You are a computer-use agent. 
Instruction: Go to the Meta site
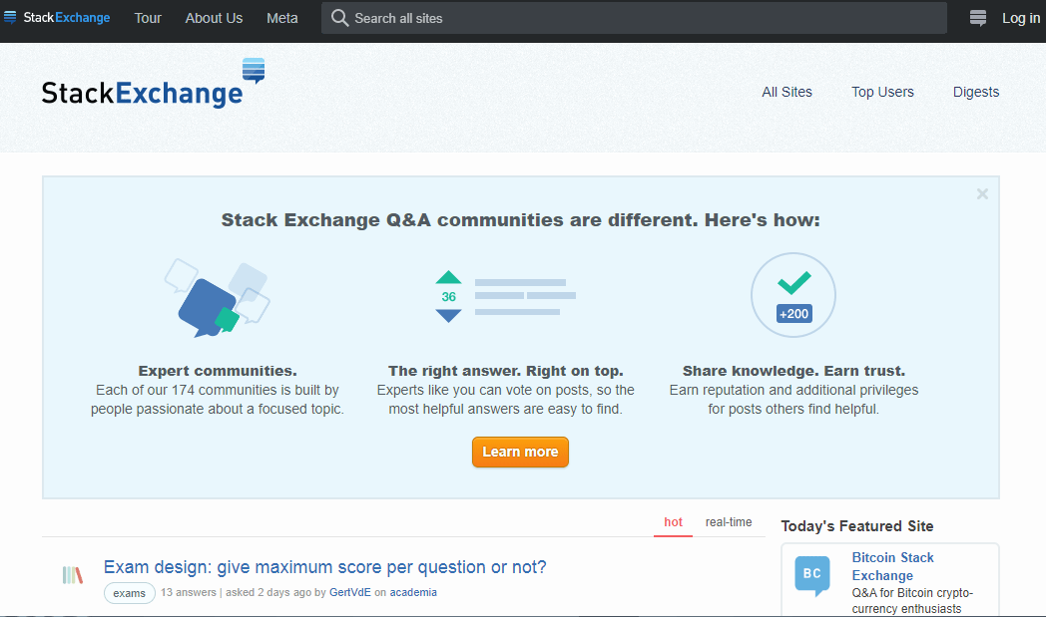pos(282,18)
